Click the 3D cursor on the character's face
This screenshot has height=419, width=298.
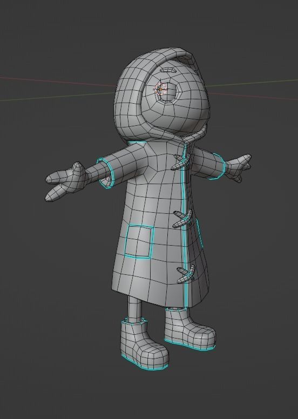coord(161,89)
